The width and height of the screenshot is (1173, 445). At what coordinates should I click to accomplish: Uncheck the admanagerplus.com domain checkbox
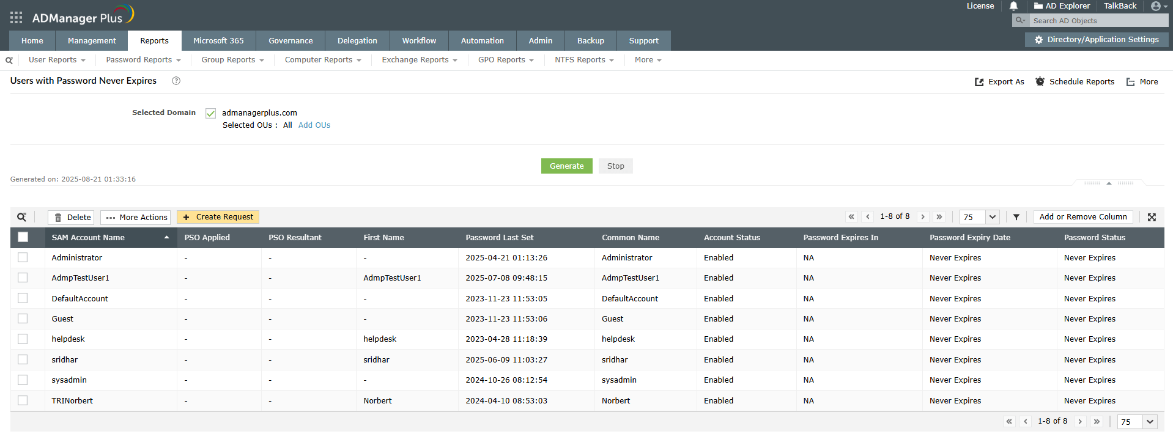(211, 113)
